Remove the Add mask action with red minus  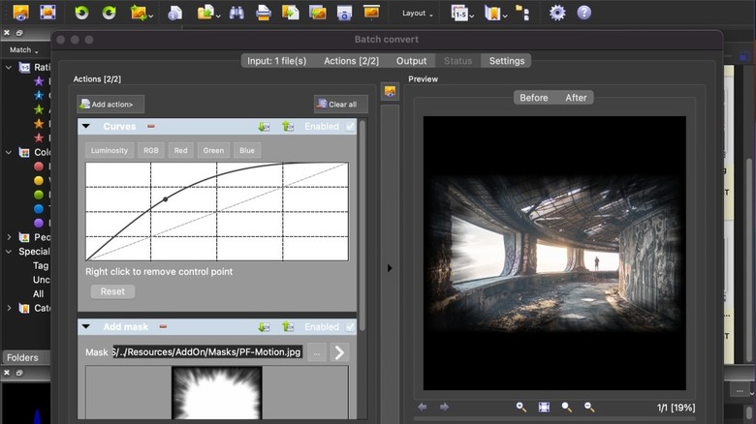click(x=163, y=326)
